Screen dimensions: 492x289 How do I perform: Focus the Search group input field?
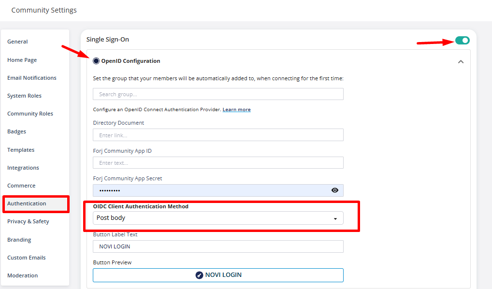click(x=218, y=94)
